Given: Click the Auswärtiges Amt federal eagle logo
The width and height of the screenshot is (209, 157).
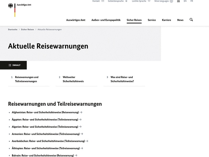Looking at the screenshot, I should 11,6.
